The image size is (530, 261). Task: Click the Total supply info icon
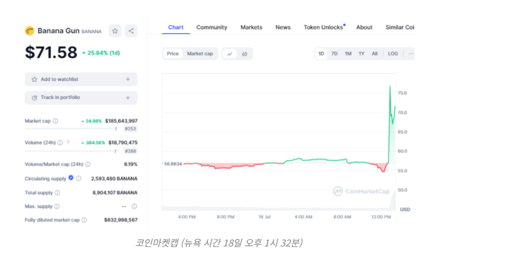click(57, 193)
